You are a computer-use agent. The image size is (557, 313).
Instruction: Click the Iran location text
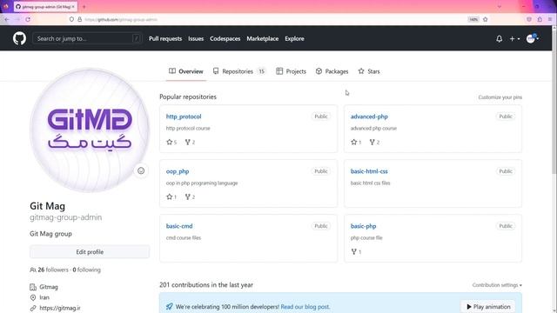click(x=44, y=297)
